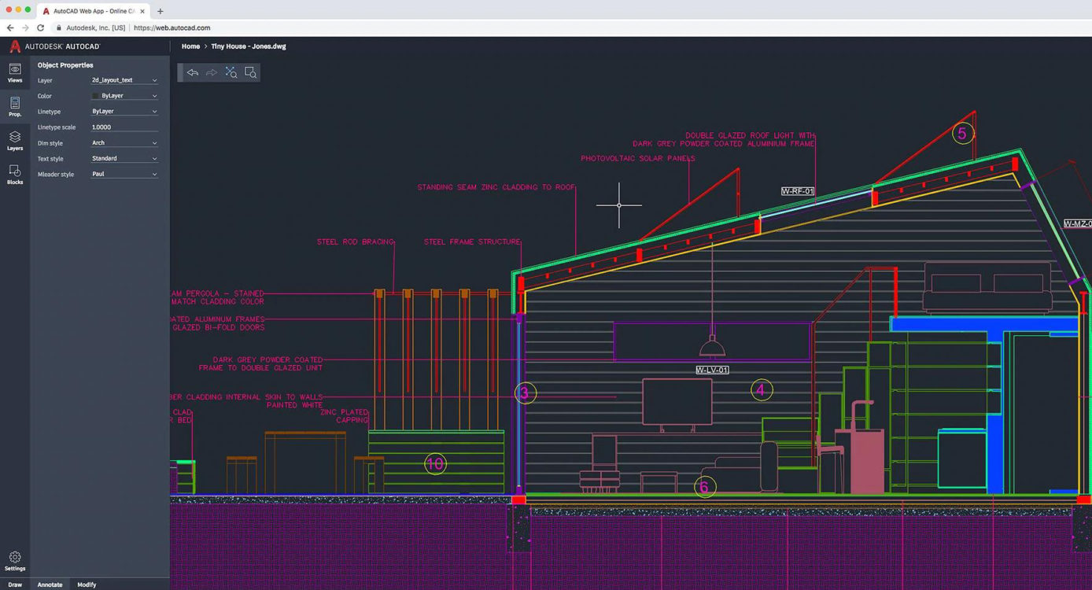
Task: Expand the Linetype dropdown
Action: (x=124, y=111)
